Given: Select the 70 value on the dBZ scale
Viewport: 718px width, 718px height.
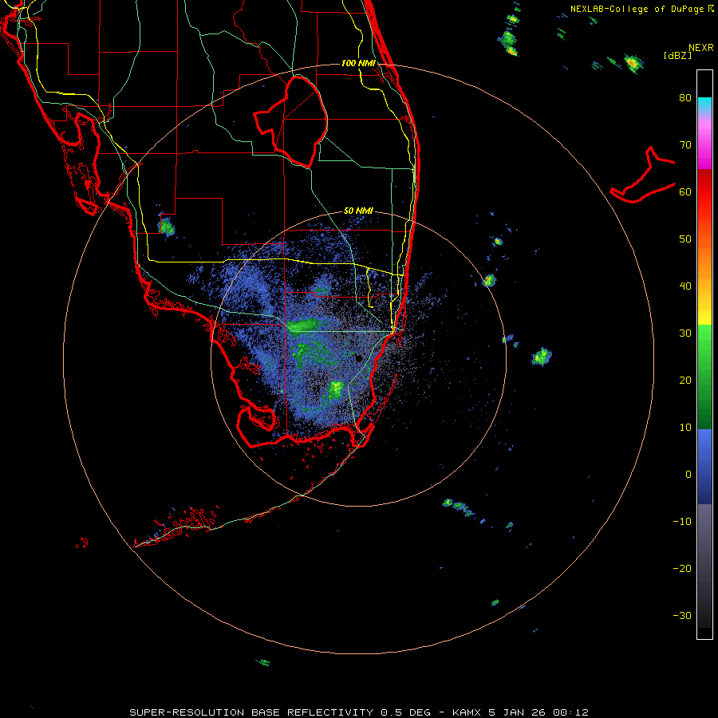Looking at the screenshot, I should (685, 145).
